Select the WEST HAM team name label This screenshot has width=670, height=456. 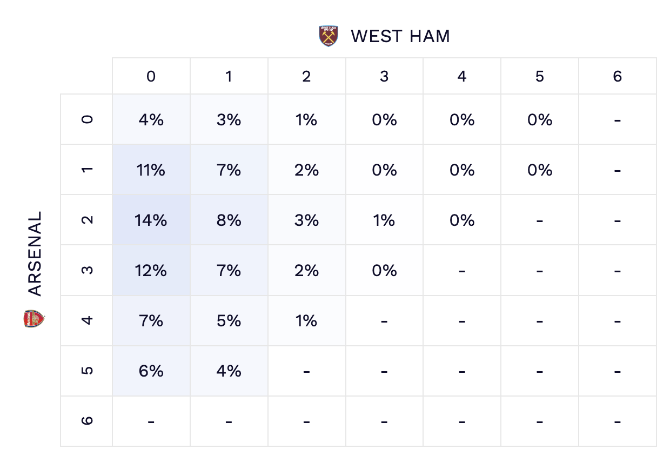tap(400, 36)
